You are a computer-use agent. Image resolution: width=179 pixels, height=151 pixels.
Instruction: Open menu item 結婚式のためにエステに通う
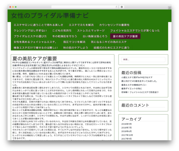click(x=111, y=47)
